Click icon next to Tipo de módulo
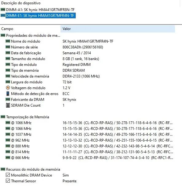Screen dimensions: 182x186 pos(8,64)
